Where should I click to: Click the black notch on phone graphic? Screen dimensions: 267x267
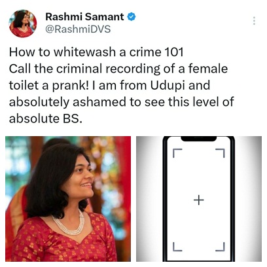[x=199, y=139]
